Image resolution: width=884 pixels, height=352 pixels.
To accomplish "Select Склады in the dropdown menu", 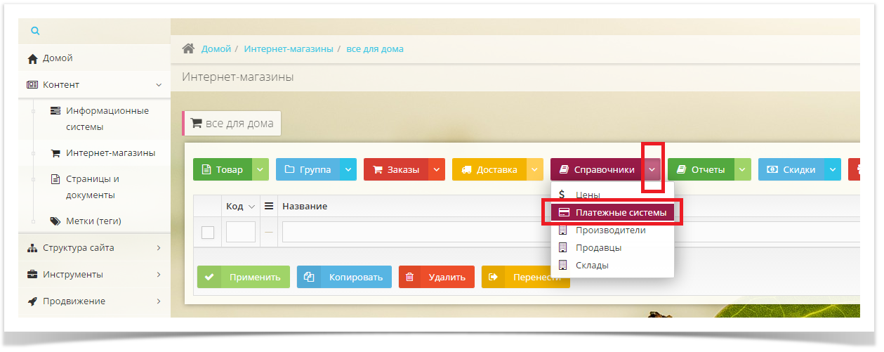I will click(592, 266).
